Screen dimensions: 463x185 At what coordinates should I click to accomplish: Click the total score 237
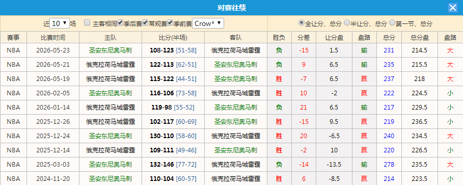389,79
